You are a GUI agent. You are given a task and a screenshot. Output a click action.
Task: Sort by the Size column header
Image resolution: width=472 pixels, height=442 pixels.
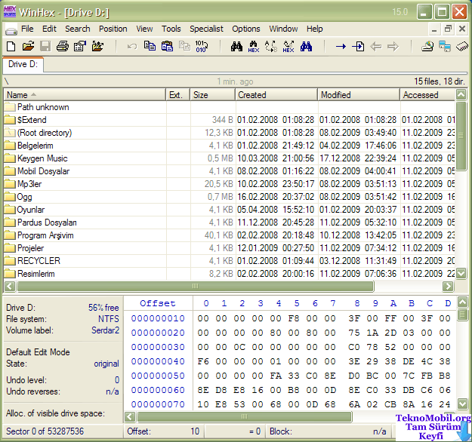tap(212, 95)
